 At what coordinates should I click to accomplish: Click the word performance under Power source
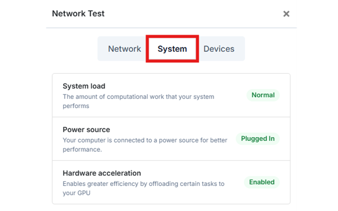pos(82,149)
